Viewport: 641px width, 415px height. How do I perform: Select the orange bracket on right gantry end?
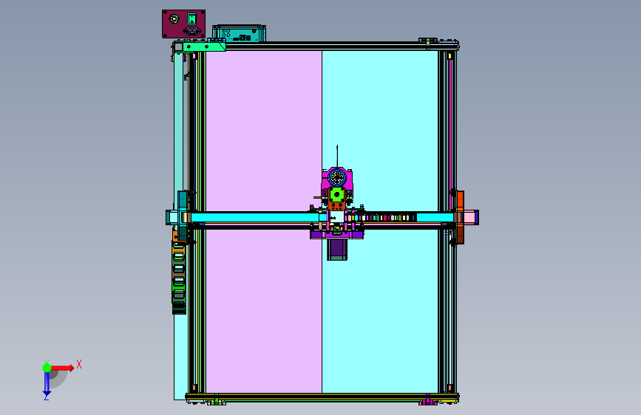point(460,217)
